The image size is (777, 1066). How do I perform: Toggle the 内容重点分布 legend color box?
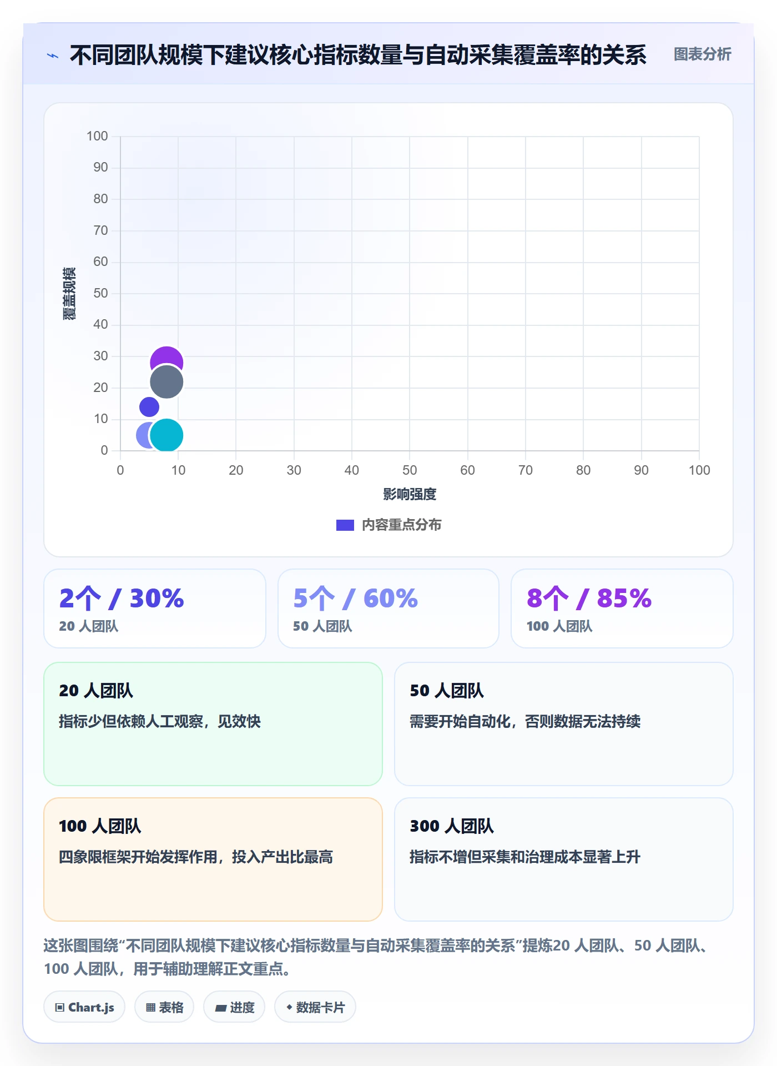tap(345, 525)
